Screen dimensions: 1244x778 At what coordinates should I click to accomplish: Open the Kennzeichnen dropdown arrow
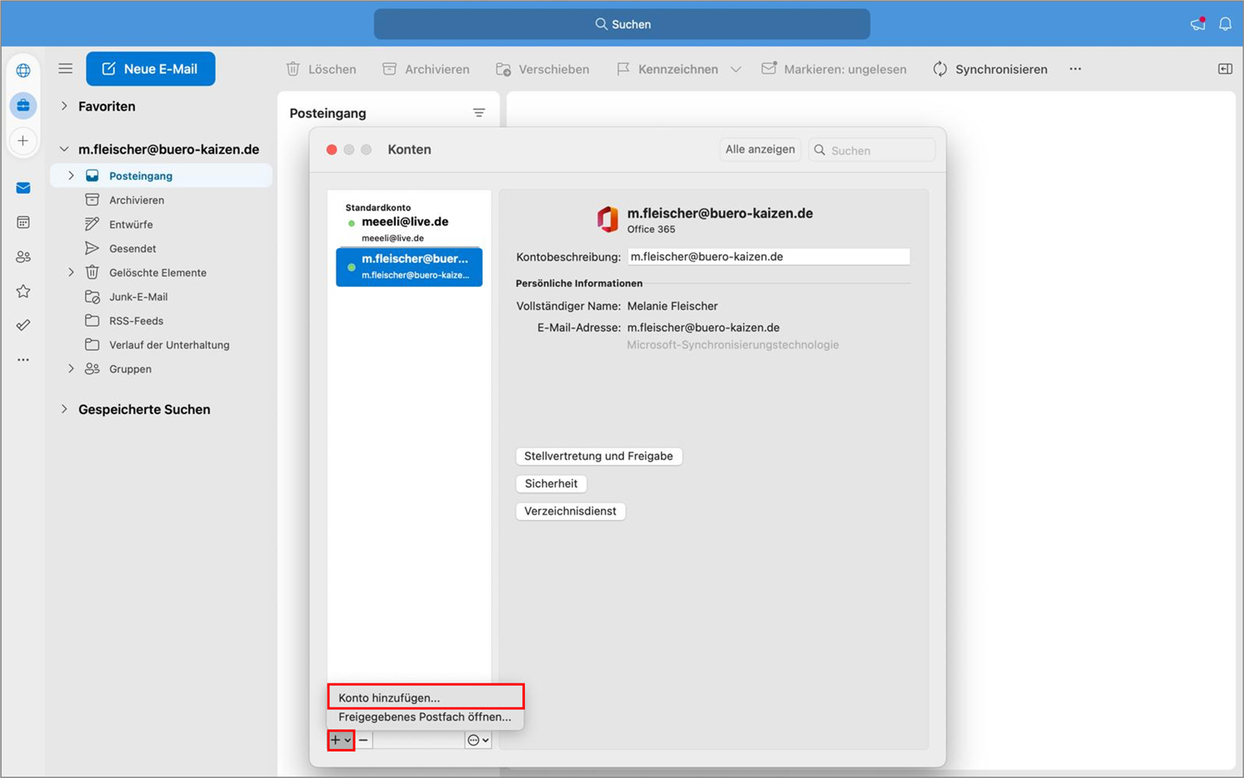[736, 70]
